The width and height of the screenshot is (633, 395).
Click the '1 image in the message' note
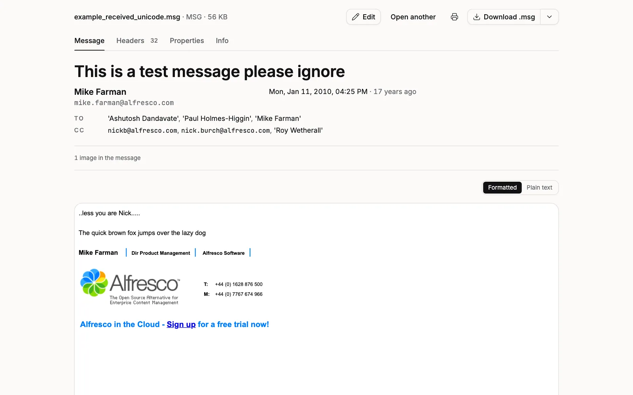click(107, 158)
